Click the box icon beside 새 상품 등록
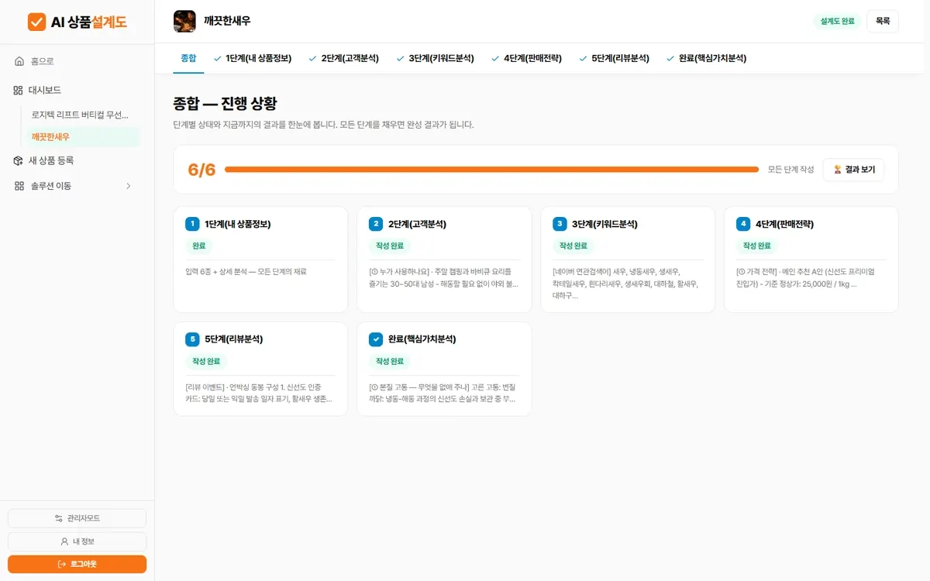The height and width of the screenshot is (581, 930). [19, 160]
